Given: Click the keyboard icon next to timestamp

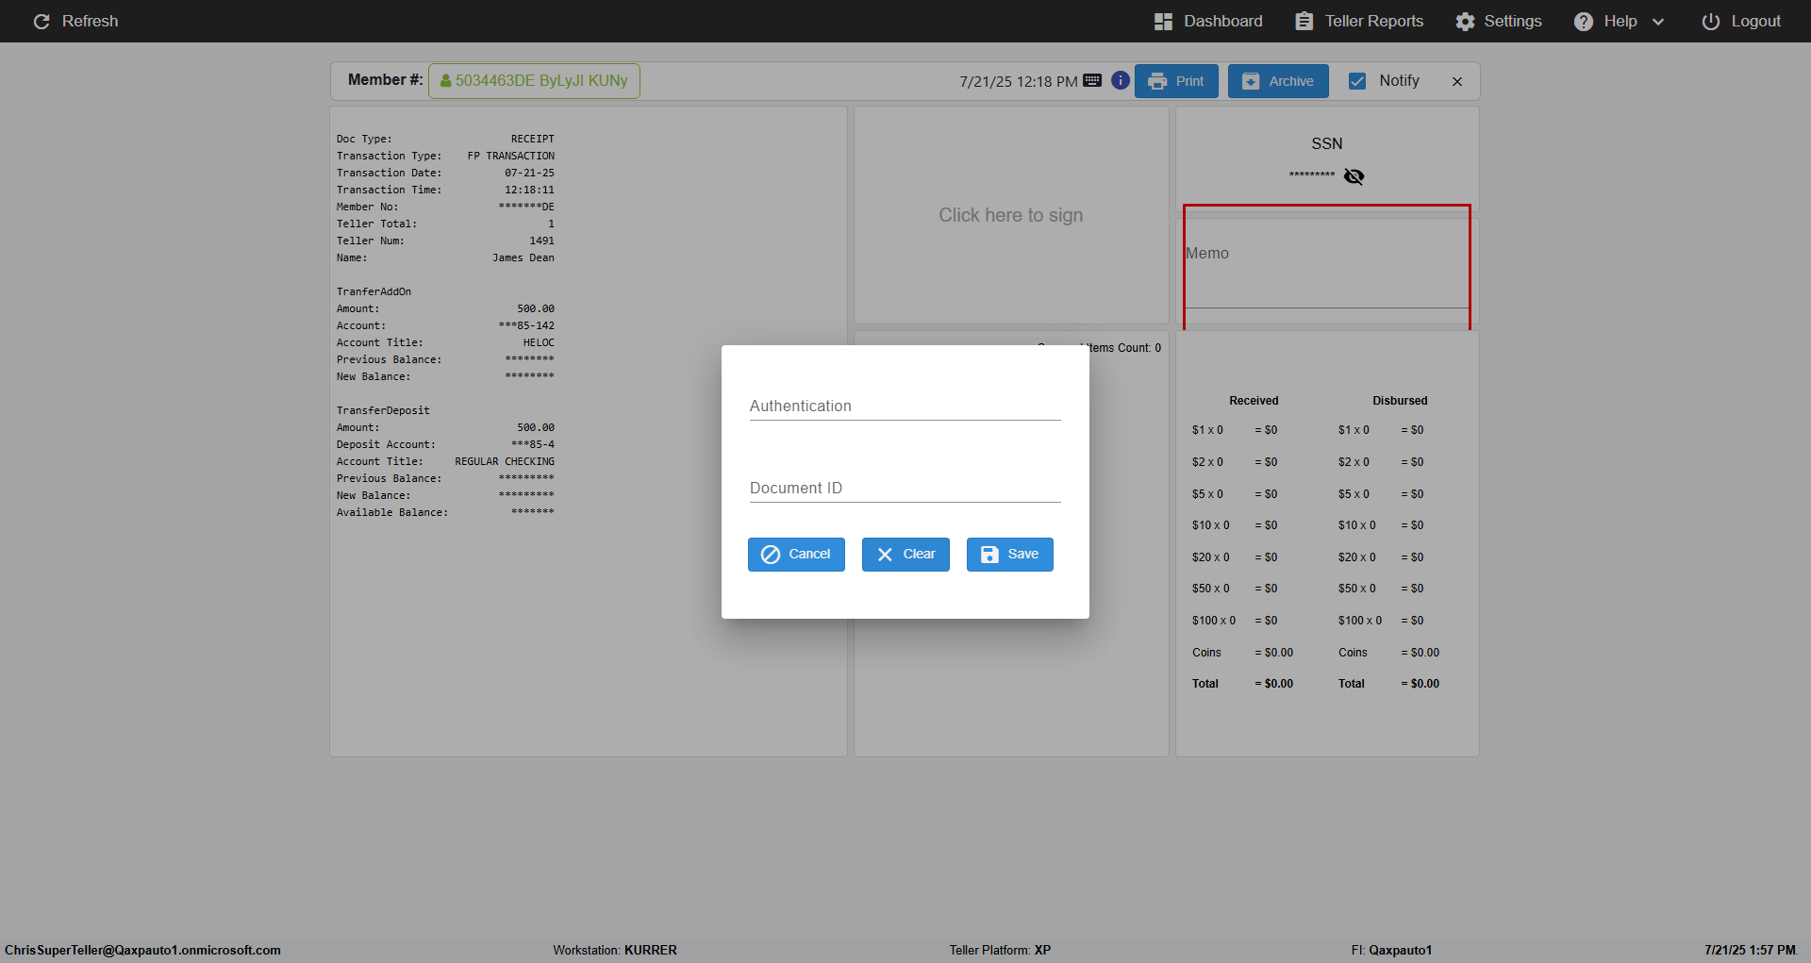Looking at the screenshot, I should [1092, 80].
